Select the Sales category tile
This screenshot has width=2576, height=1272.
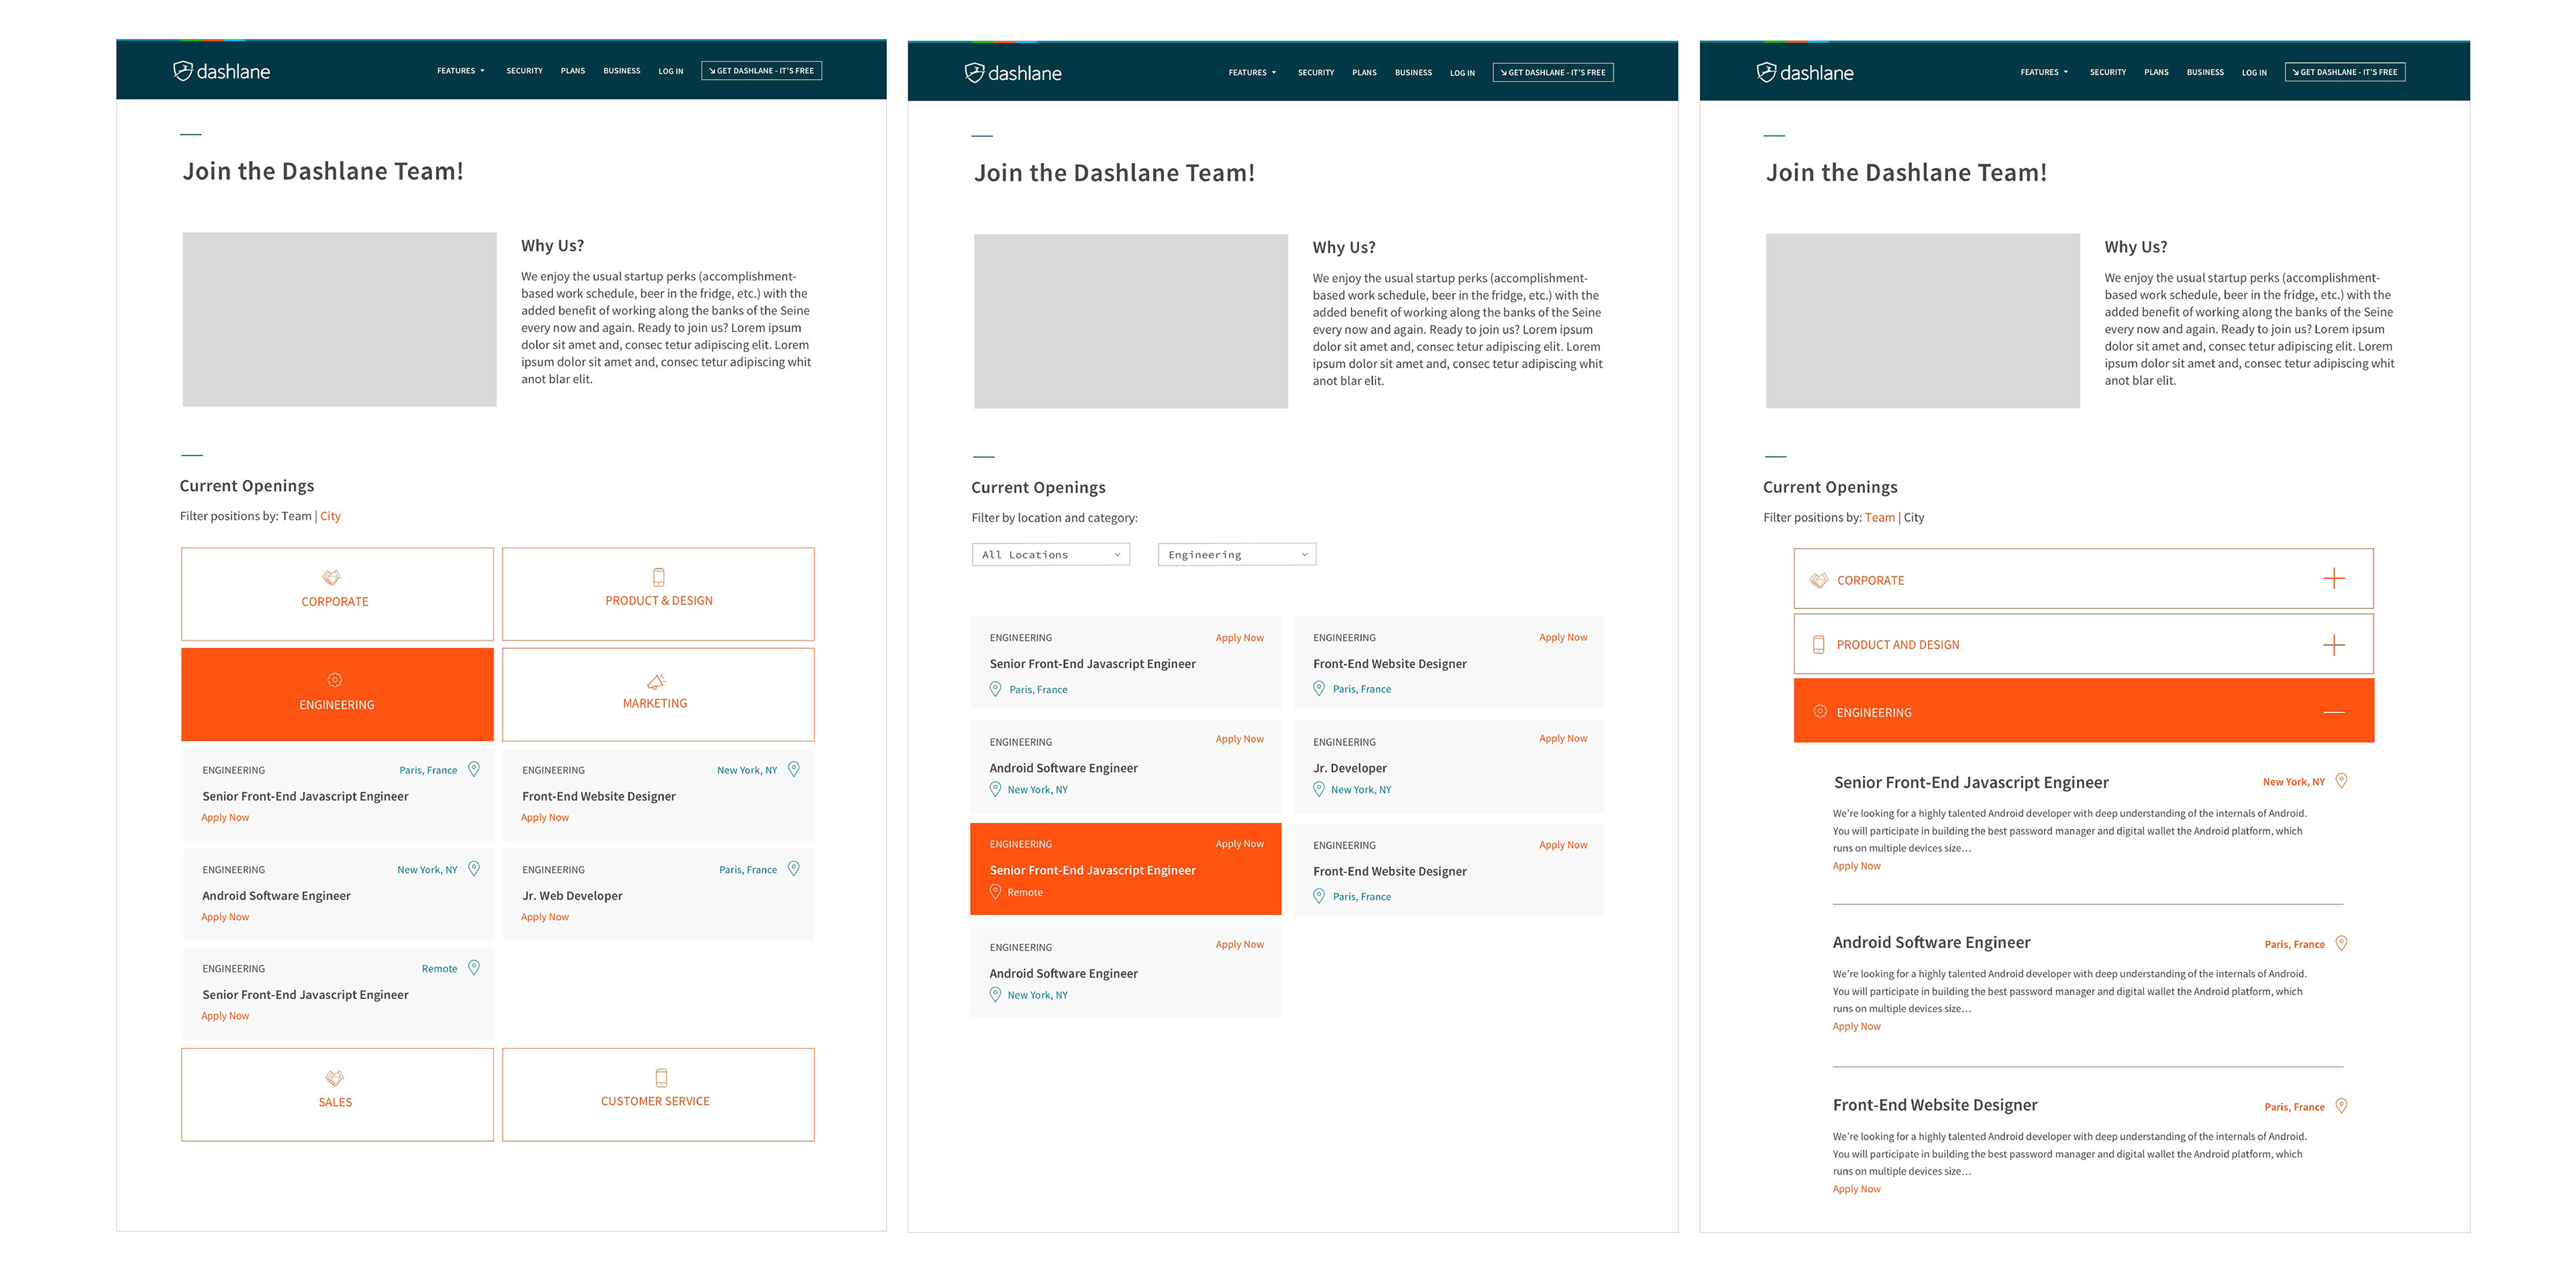click(x=337, y=1094)
